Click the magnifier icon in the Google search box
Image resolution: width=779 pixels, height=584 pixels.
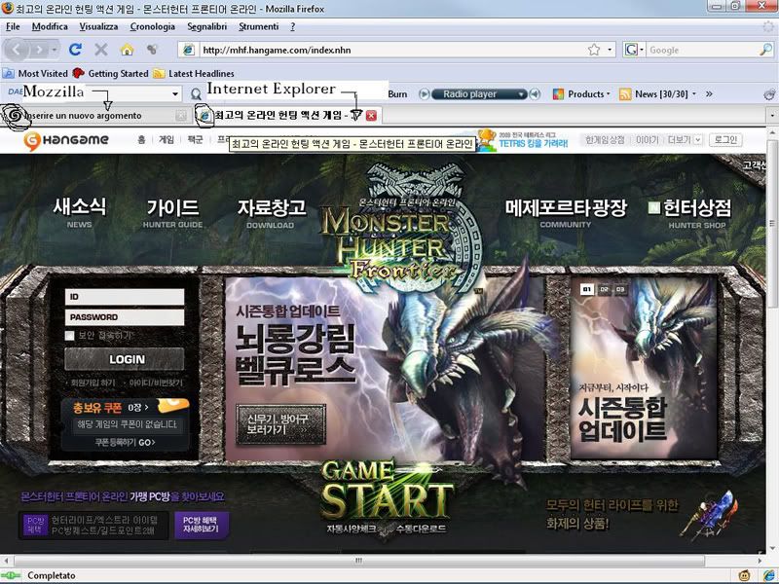[765, 50]
